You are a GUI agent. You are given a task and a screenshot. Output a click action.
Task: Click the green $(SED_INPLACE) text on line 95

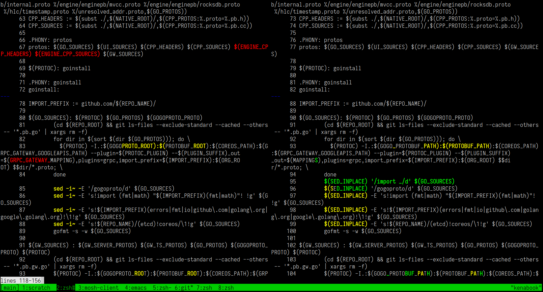(345, 181)
